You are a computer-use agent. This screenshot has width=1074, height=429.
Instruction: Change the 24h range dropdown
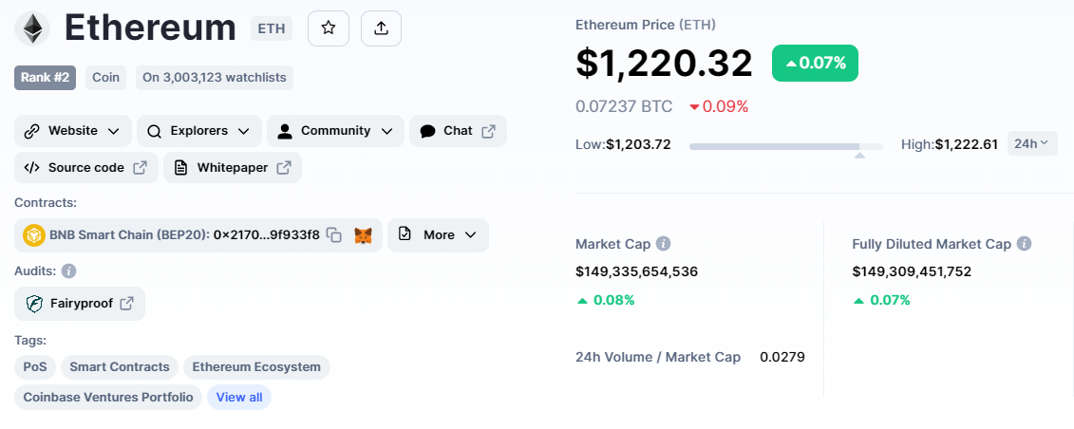[1032, 143]
